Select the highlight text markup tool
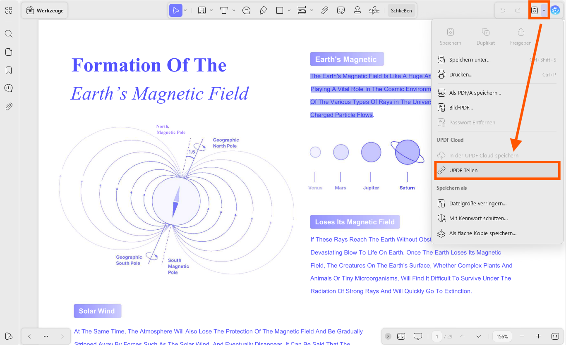Screen dimensions: 566x345 coord(202,11)
